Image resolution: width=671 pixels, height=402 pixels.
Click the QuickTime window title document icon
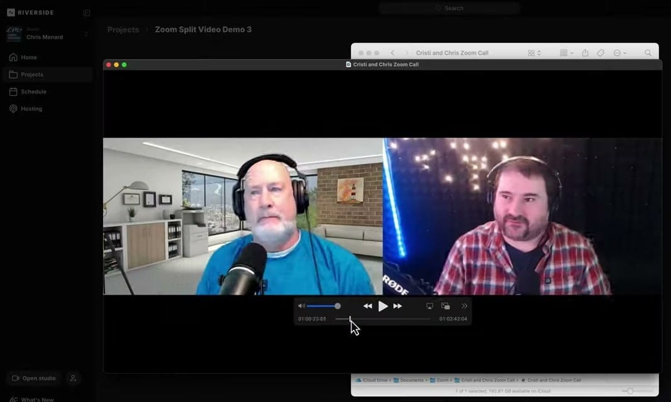coord(348,65)
